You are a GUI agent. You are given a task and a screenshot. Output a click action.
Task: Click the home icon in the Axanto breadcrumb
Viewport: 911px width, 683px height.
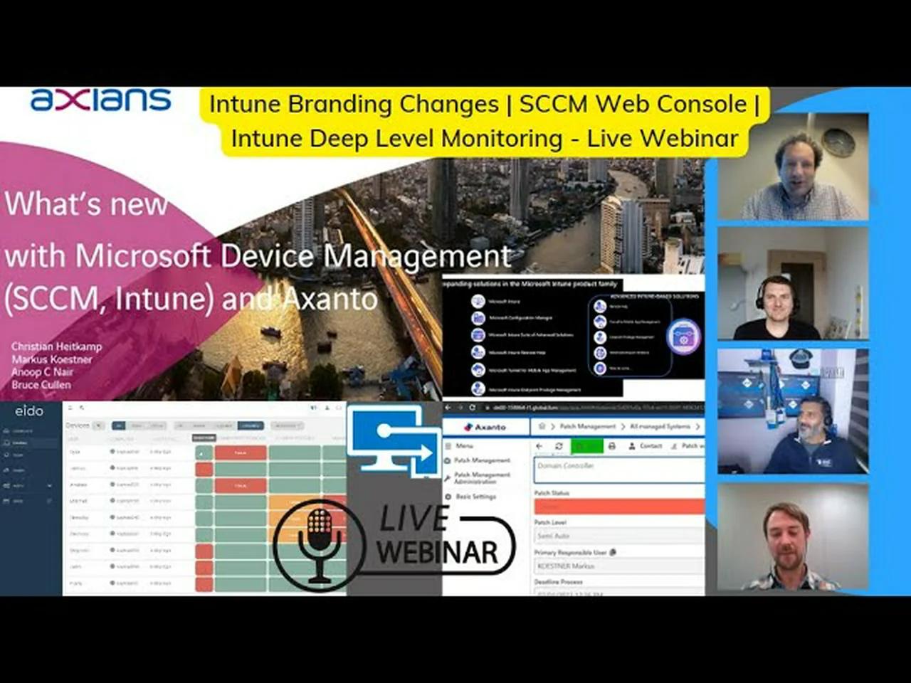click(542, 426)
